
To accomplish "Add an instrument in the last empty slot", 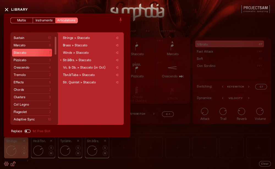I will (258, 148).
